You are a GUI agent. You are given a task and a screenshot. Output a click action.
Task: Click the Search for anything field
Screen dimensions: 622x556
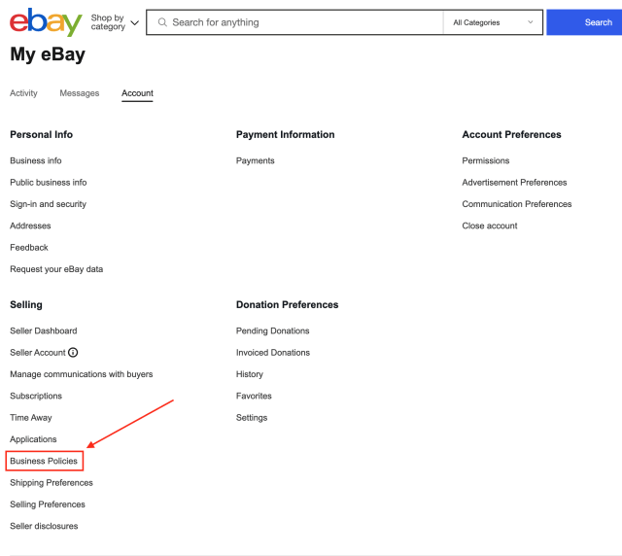(x=301, y=22)
